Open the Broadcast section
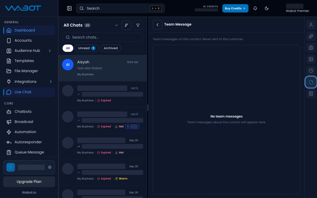The height and width of the screenshot is (198, 317). pos(29,122)
